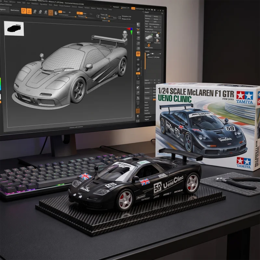Activate the orange Edit mode button
The height and width of the screenshot is (260, 260).
click(24, 11)
